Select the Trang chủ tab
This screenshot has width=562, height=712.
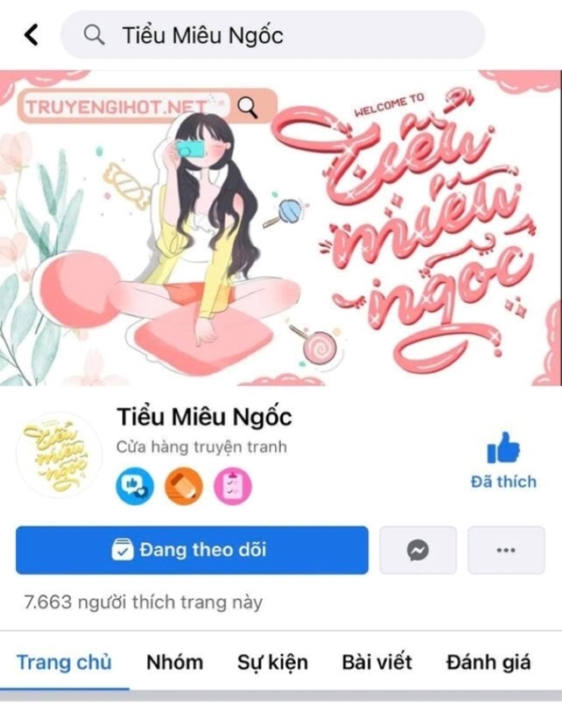(64, 662)
